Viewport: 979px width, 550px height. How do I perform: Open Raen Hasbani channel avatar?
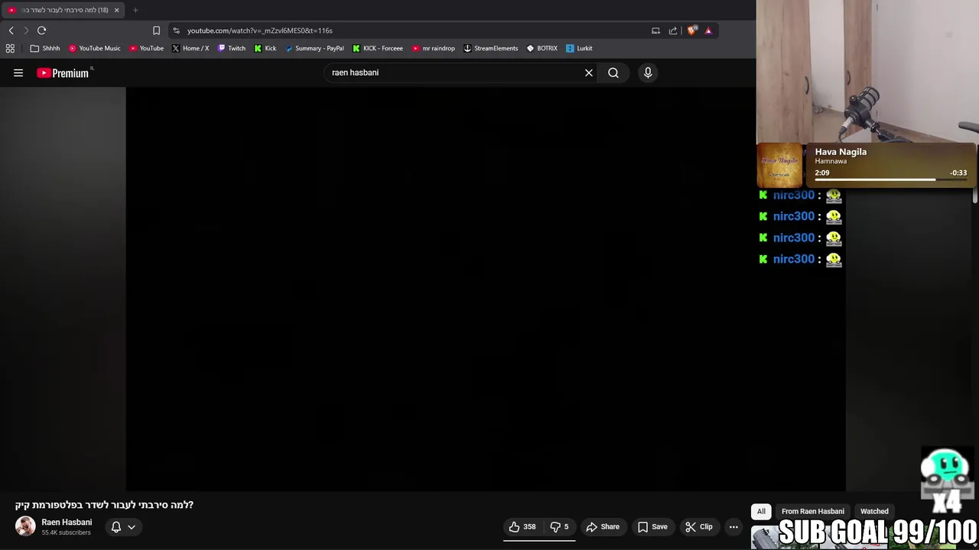(25, 526)
